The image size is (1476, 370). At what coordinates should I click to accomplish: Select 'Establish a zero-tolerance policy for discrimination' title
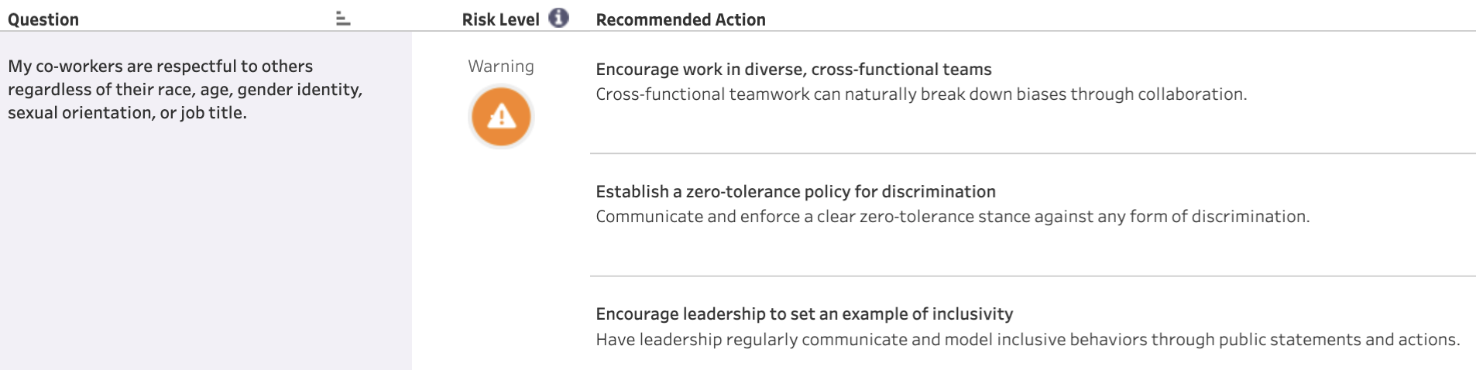tap(795, 192)
